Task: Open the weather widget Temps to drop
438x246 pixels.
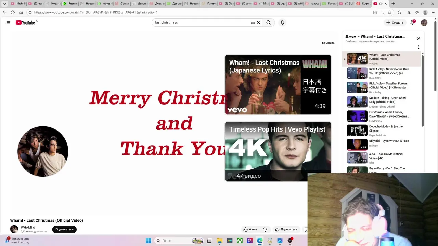Action: click(x=17, y=241)
